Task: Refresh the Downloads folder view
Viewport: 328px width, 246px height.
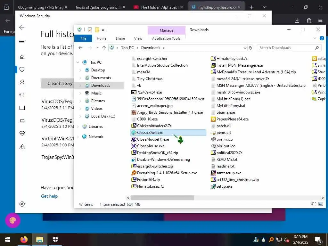Action: tap(250, 48)
